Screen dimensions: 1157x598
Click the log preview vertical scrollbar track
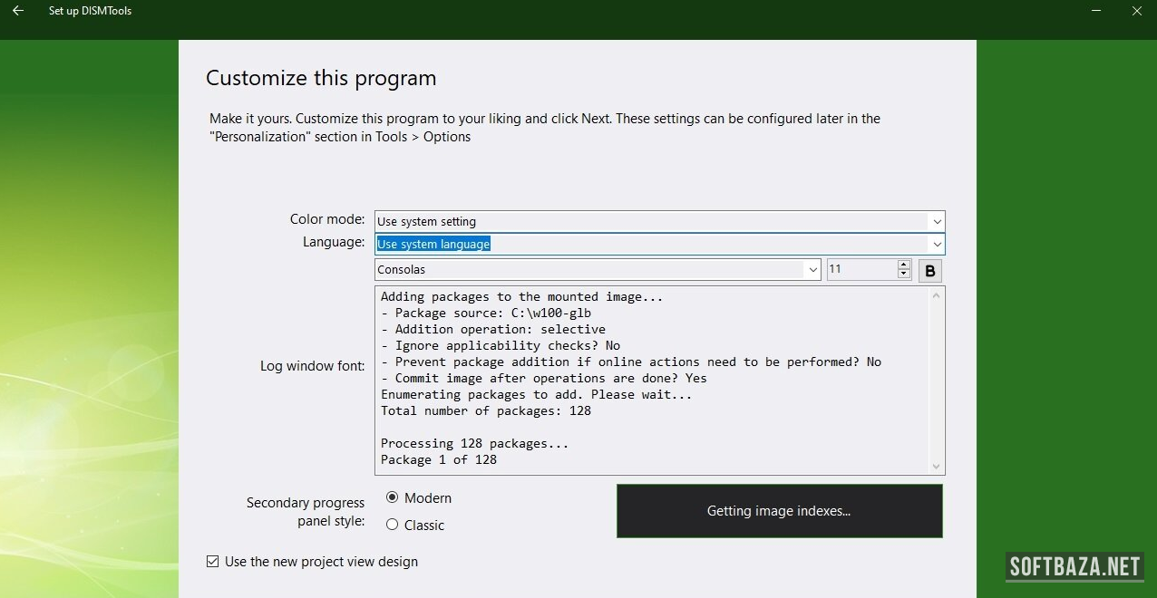pyautogui.click(x=936, y=381)
